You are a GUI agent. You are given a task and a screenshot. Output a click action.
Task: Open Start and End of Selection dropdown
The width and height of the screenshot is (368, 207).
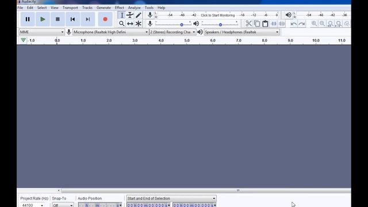tap(171, 198)
